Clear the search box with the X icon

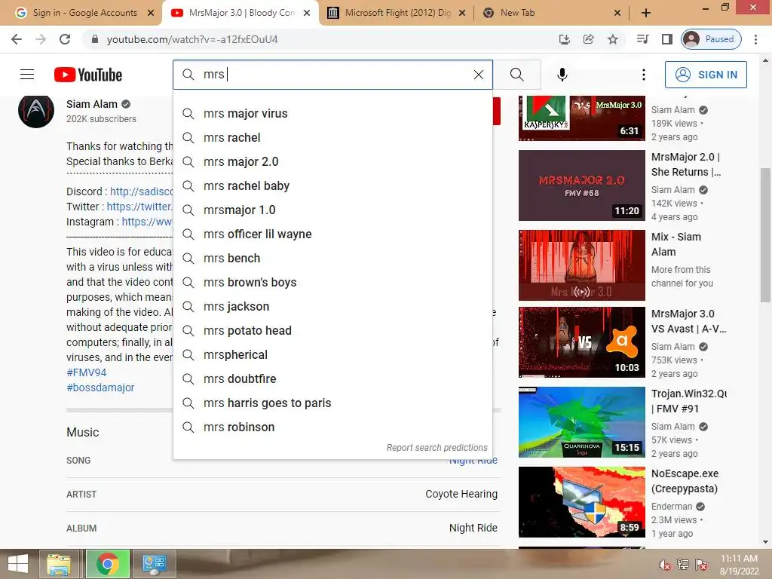point(478,75)
